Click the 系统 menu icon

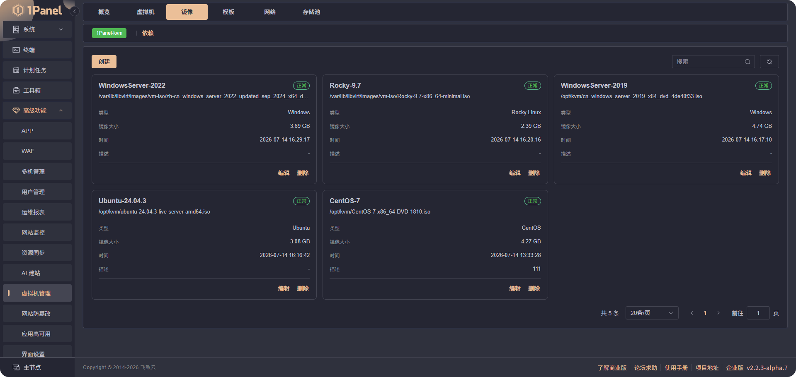pyautogui.click(x=16, y=29)
